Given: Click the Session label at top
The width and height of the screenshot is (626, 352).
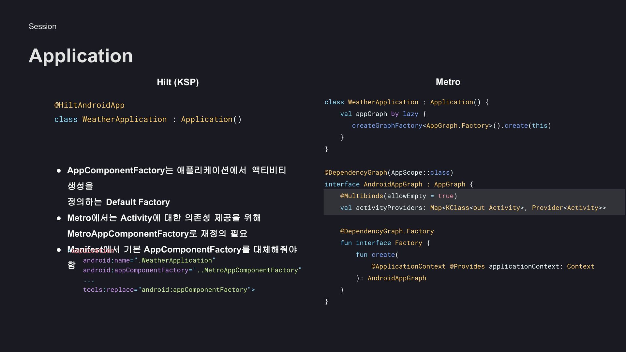Looking at the screenshot, I should point(42,26).
